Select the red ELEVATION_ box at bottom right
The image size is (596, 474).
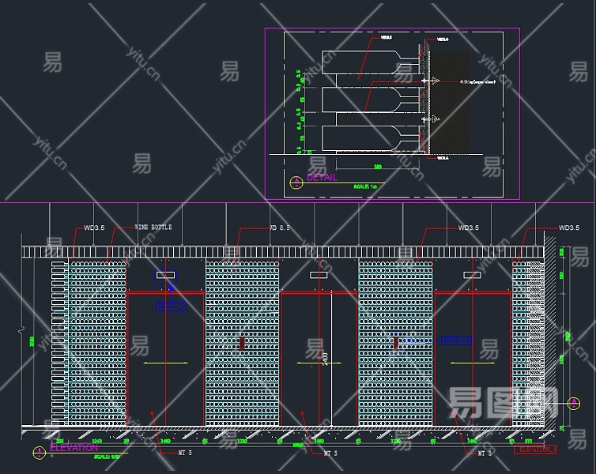tap(535, 450)
